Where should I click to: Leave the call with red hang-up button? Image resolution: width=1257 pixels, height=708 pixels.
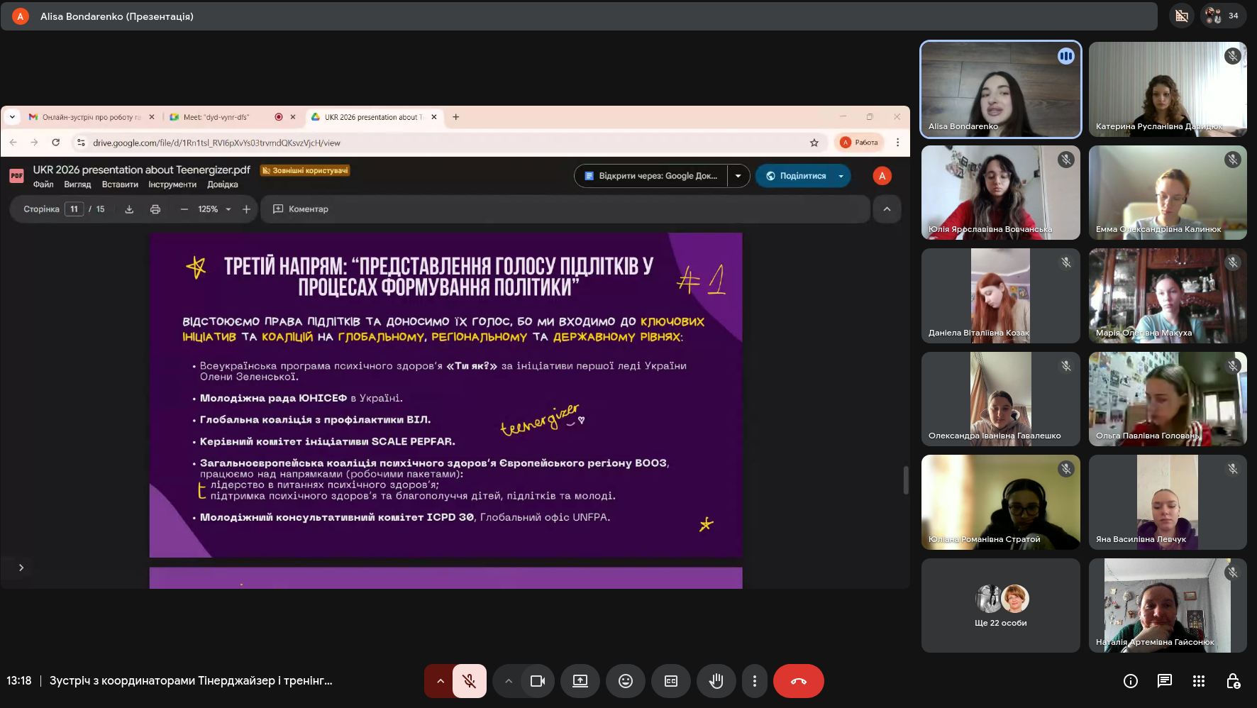(799, 681)
